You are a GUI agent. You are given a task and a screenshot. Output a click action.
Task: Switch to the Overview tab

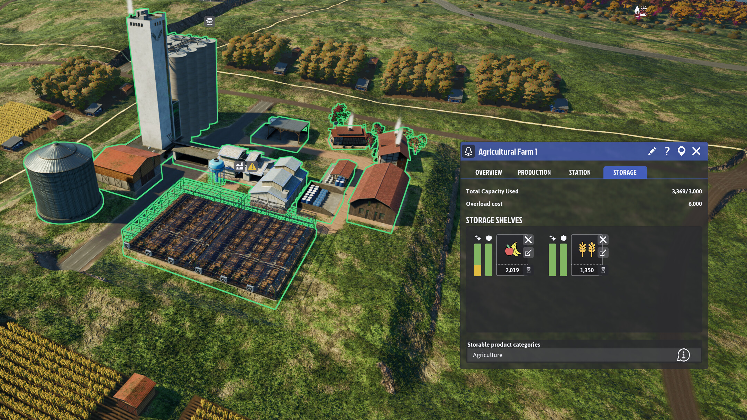pyautogui.click(x=489, y=172)
